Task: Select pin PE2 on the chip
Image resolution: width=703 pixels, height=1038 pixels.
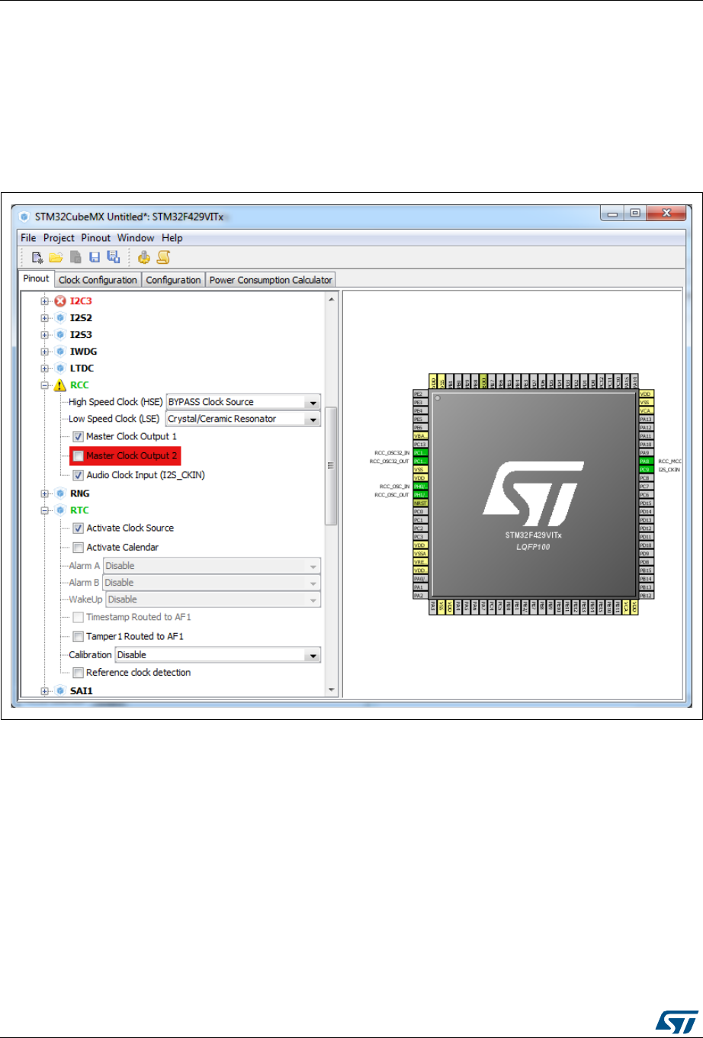Action: click(419, 393)
